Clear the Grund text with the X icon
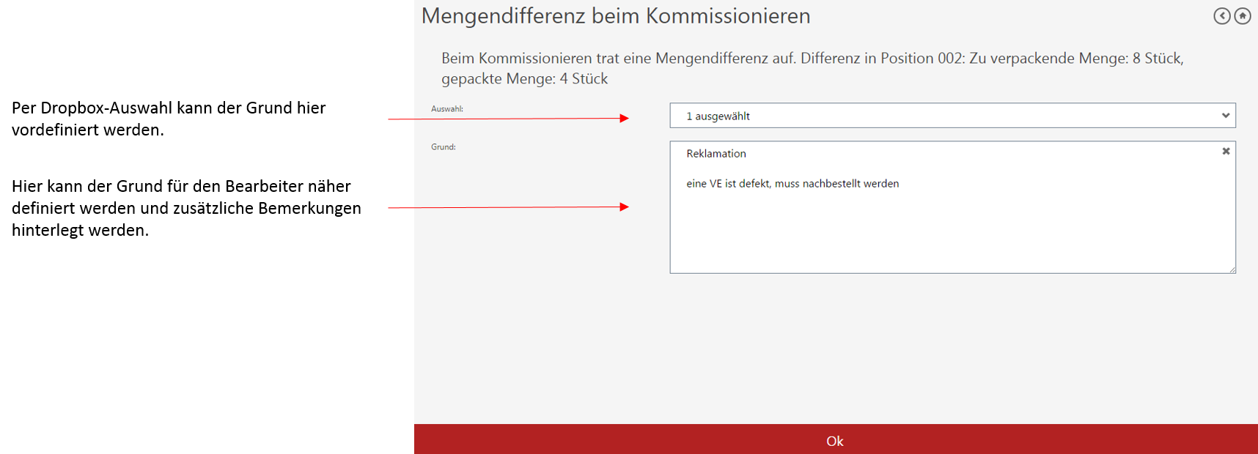Image resolution: width=1258 pixels, height=454 pixels. (x=1226, y=152)
